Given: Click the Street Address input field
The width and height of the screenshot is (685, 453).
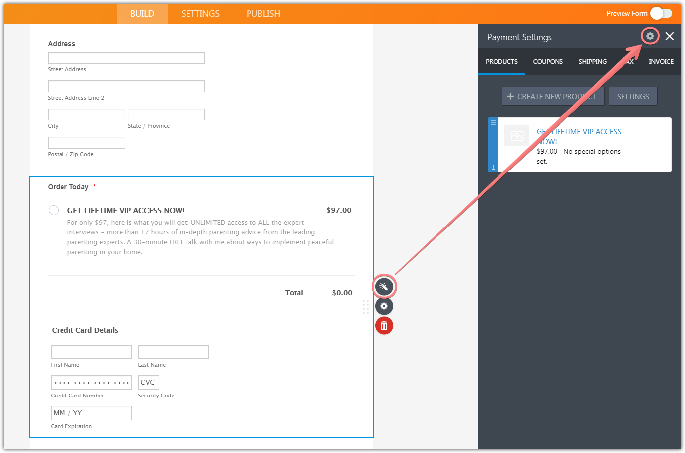Looking at the screenshot, I should click(x=126, y=58).
